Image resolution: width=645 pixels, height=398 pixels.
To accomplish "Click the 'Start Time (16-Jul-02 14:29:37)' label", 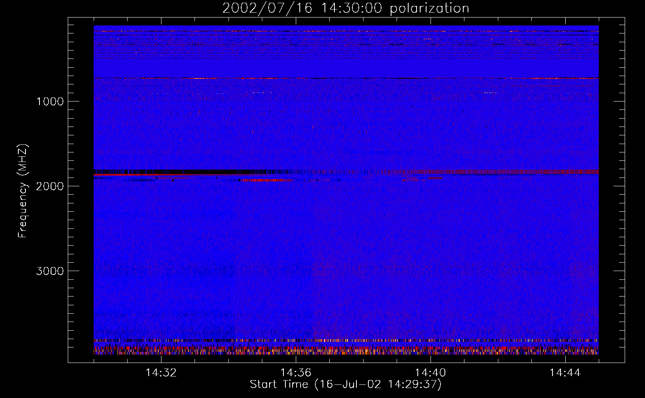I will (346, 384).
